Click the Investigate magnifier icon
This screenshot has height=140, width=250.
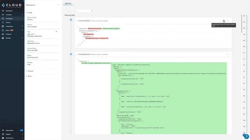pos(3,19)
